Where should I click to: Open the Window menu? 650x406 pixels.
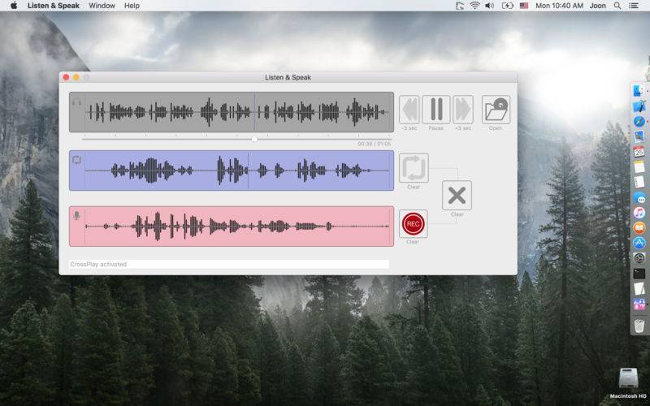102,6
